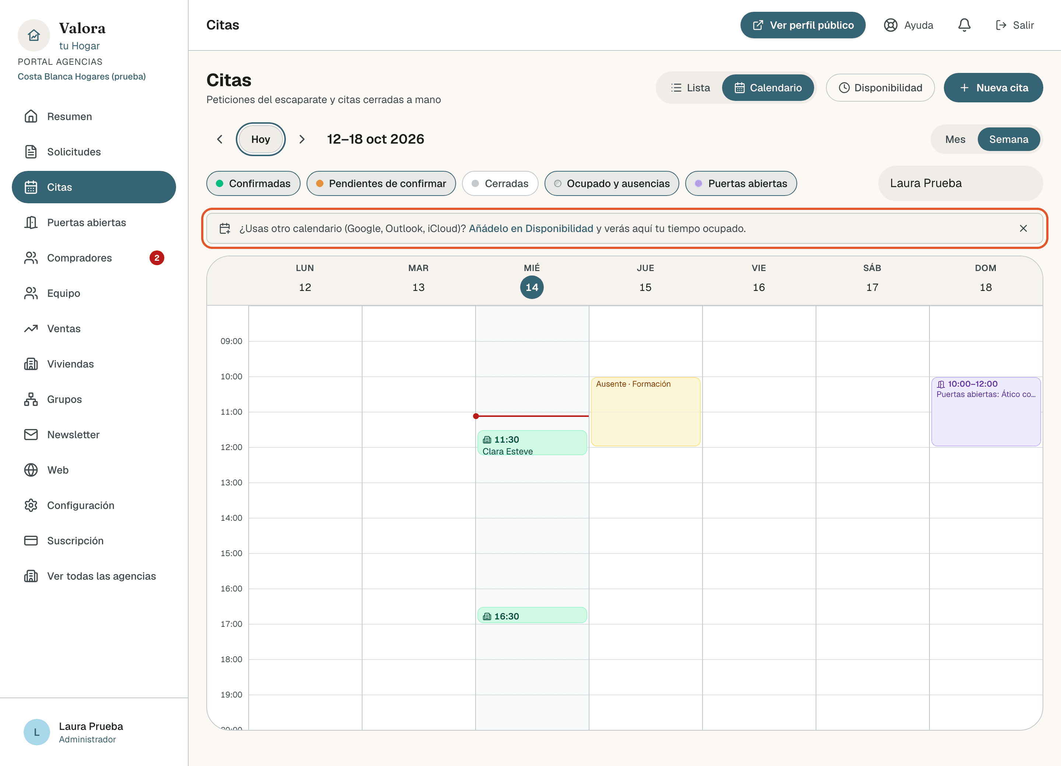This screenshot has width=1061, height=766.
Task: Click the Web globe icon
Action: click(x=31, y=470)
